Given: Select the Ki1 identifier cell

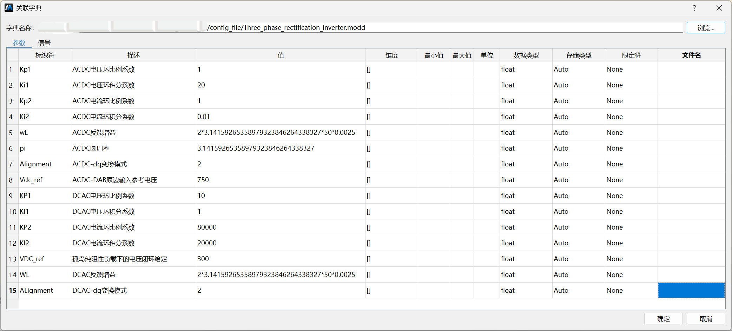Looking at the screenshot, I should pyautogui.click(x=45, y=85).
